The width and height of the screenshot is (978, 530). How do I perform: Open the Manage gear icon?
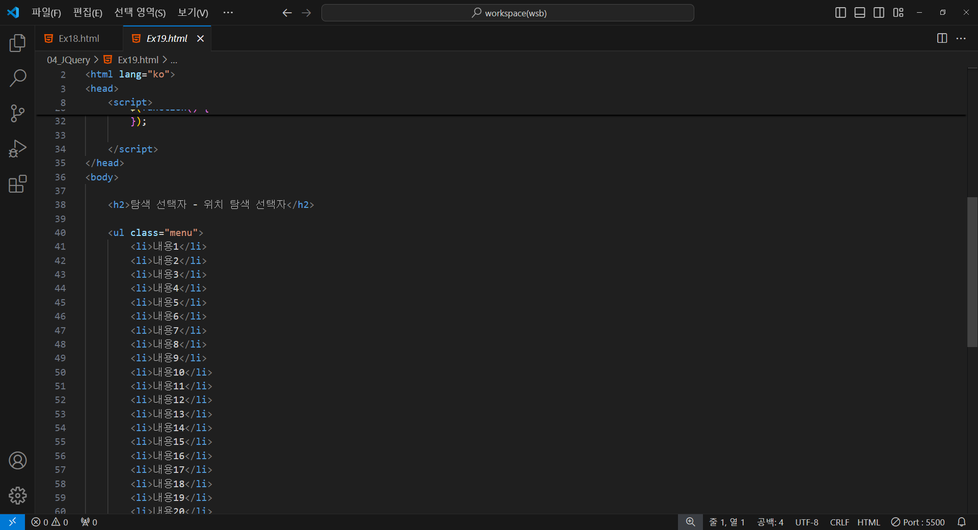17,495
